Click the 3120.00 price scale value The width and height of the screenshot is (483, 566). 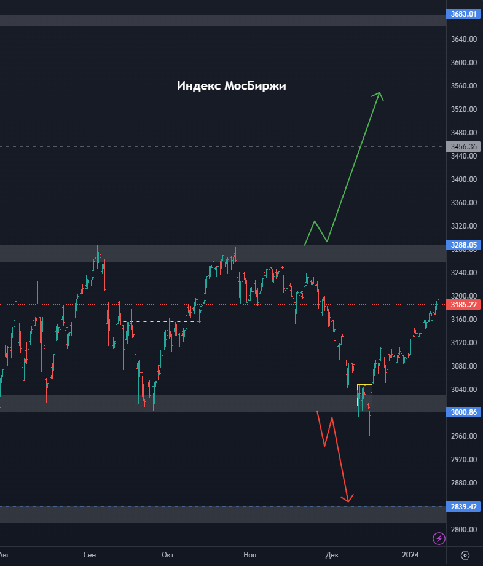[464, 342]
